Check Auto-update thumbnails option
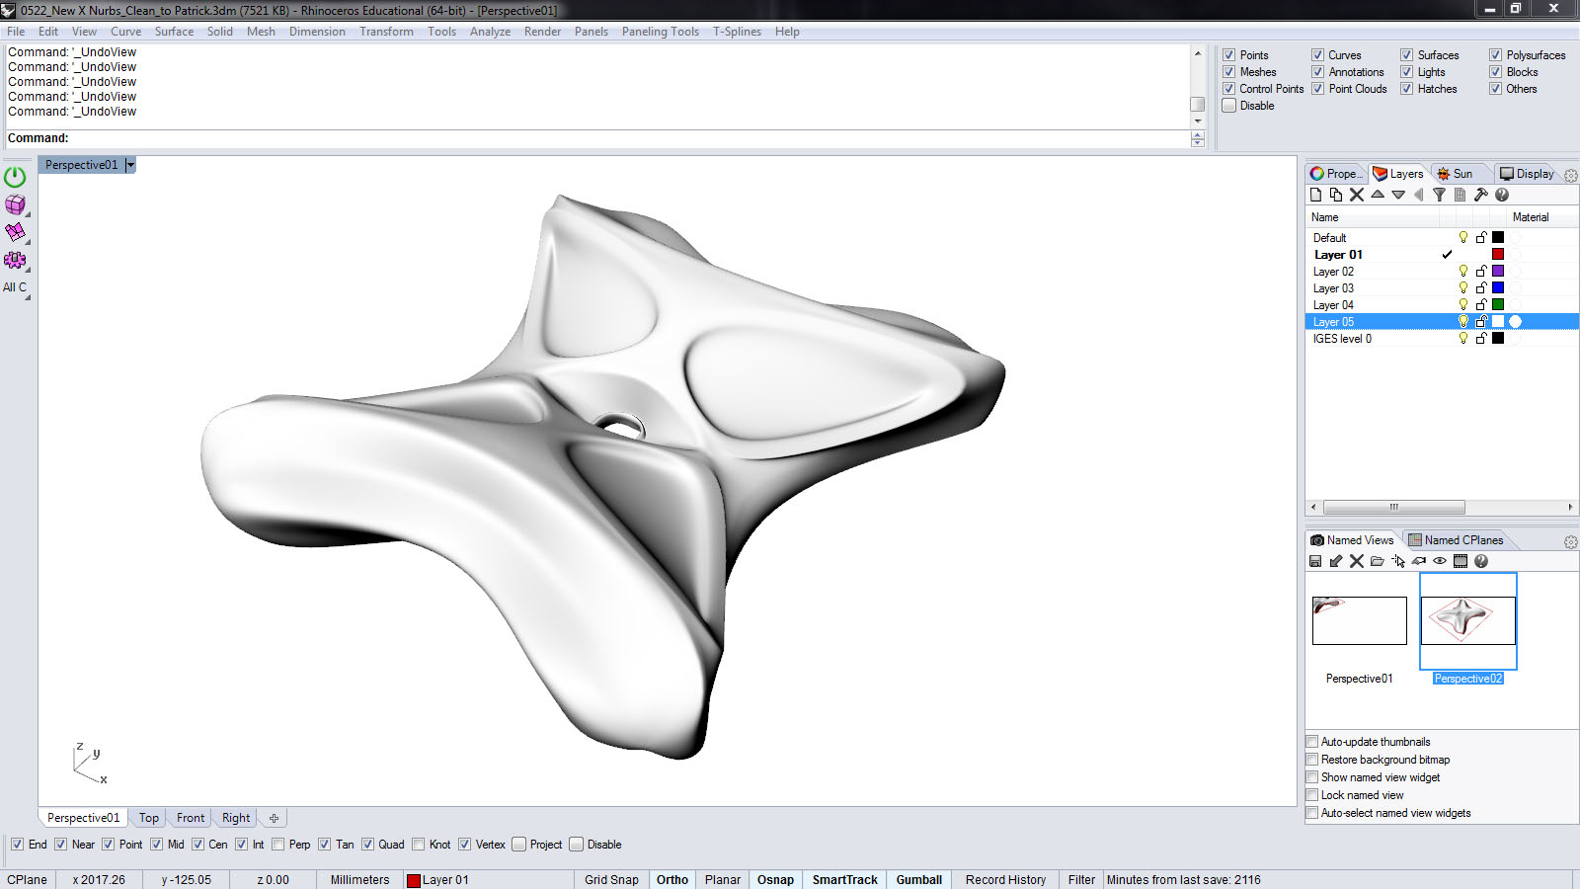The height and width of the screenshot is (889, 1580). tap(1312, 742)
